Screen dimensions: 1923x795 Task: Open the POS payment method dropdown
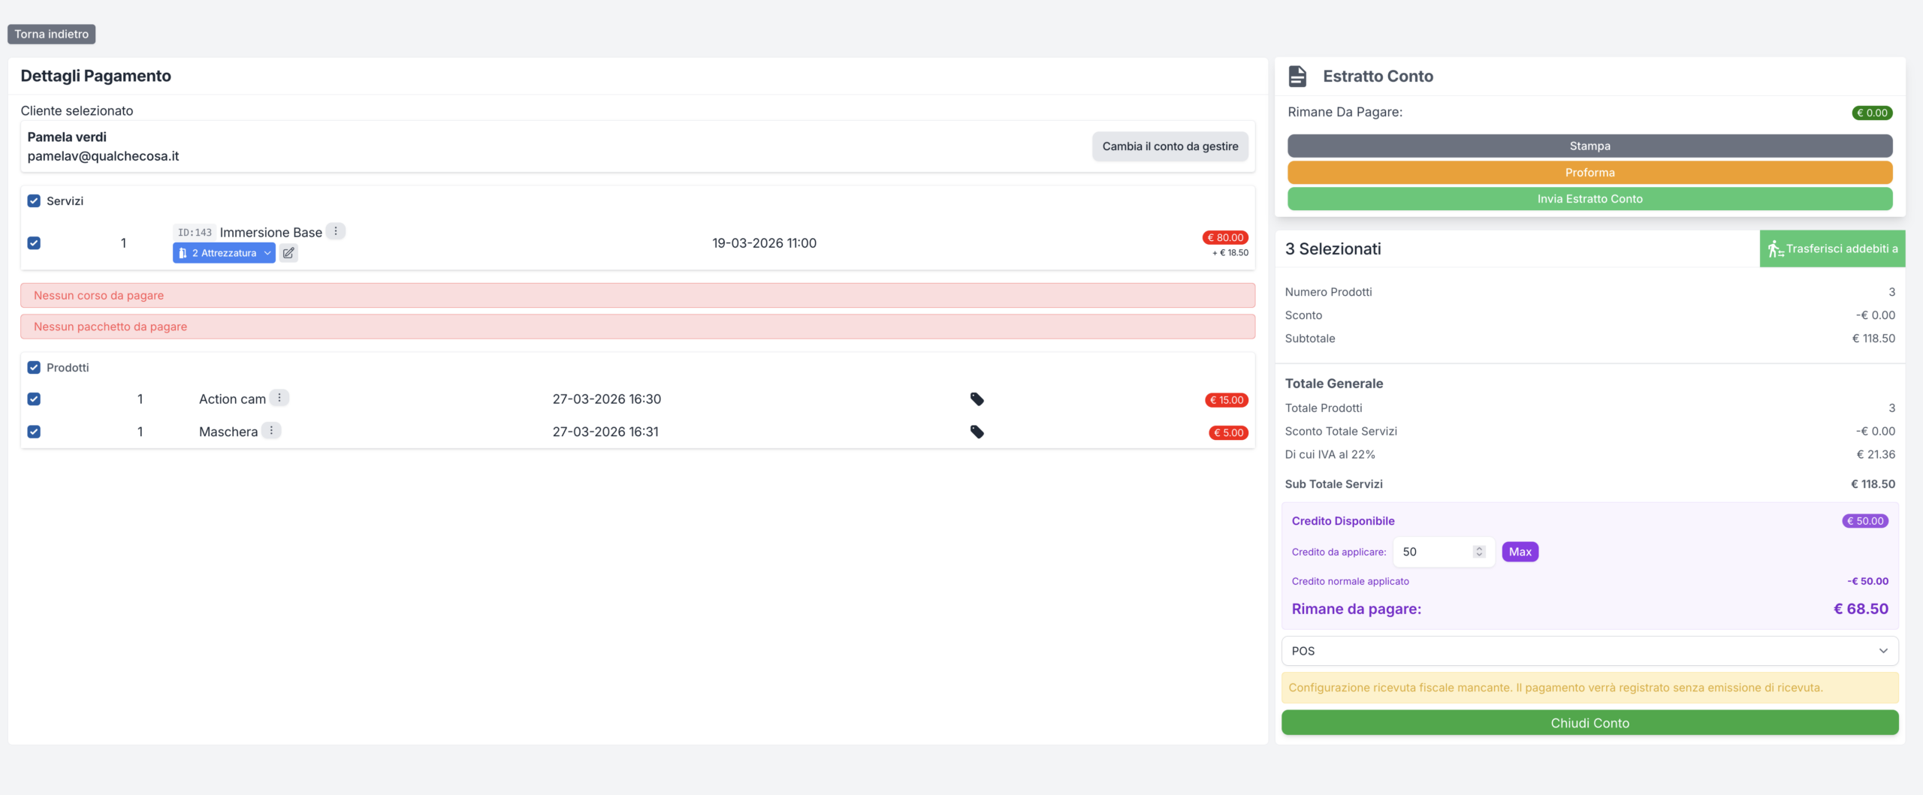1589,651
